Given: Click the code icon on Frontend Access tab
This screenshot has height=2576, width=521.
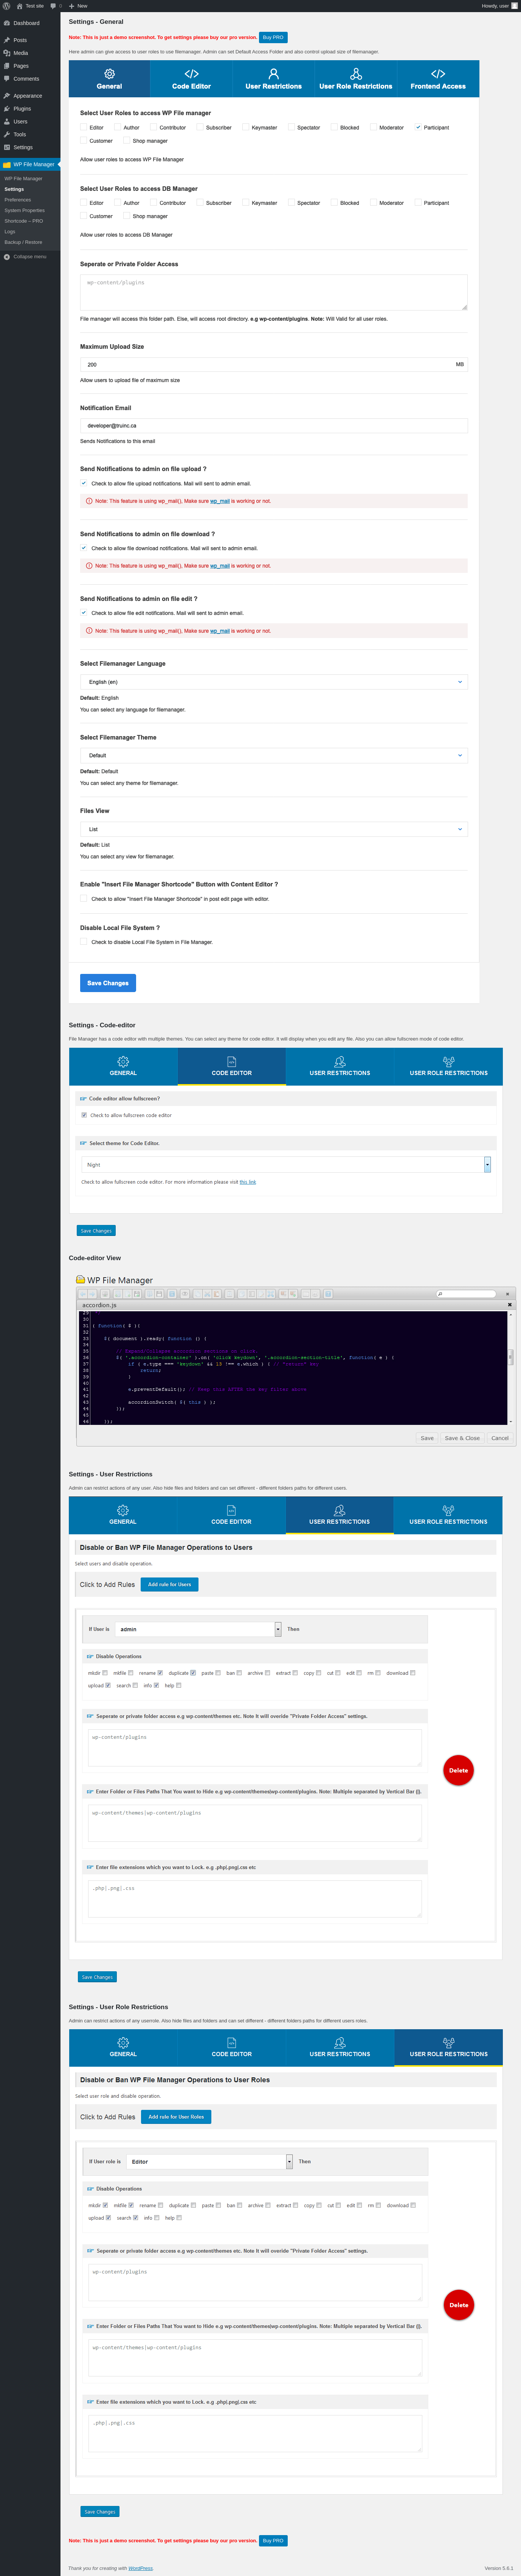Looking at the screenshot, I should pyautogui.click(x=438, y=74).
